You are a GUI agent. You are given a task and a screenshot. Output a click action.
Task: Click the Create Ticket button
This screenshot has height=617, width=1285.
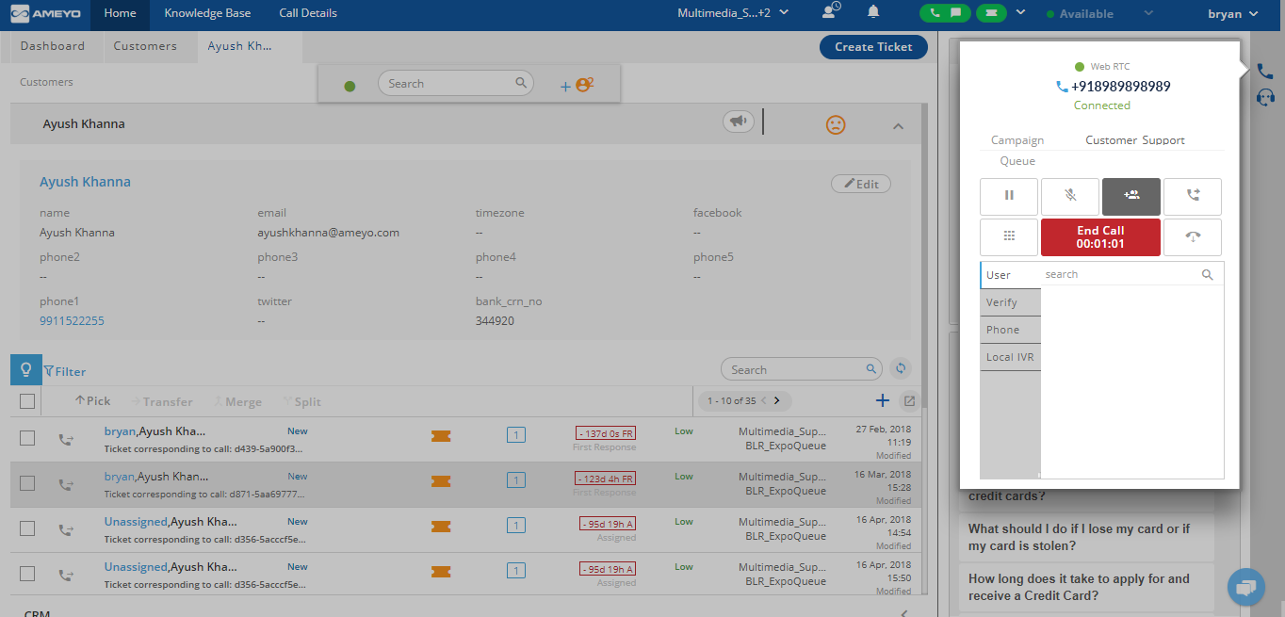(872, 47)
